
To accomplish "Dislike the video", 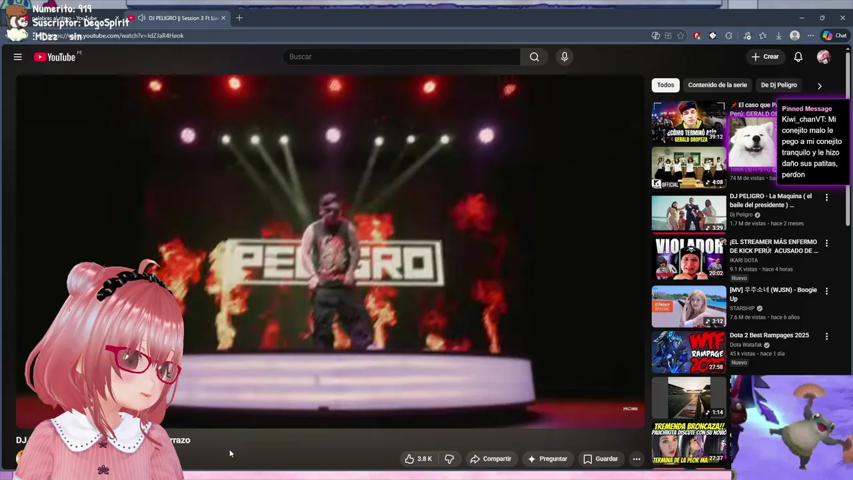I will click(x=449, y=459).
